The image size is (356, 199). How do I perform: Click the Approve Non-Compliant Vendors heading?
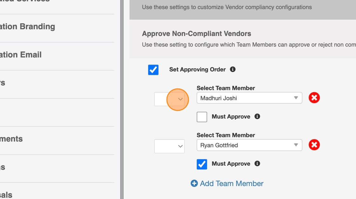click(x=196, y=33)
